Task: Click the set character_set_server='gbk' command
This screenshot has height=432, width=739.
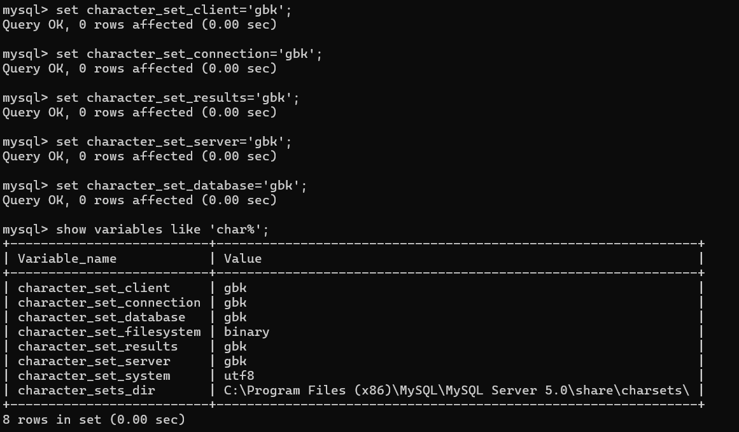Action: coord(174,142)
